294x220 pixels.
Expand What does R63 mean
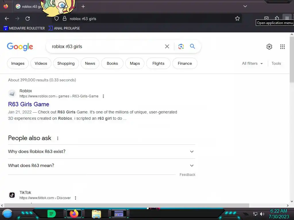coord(102,166)
